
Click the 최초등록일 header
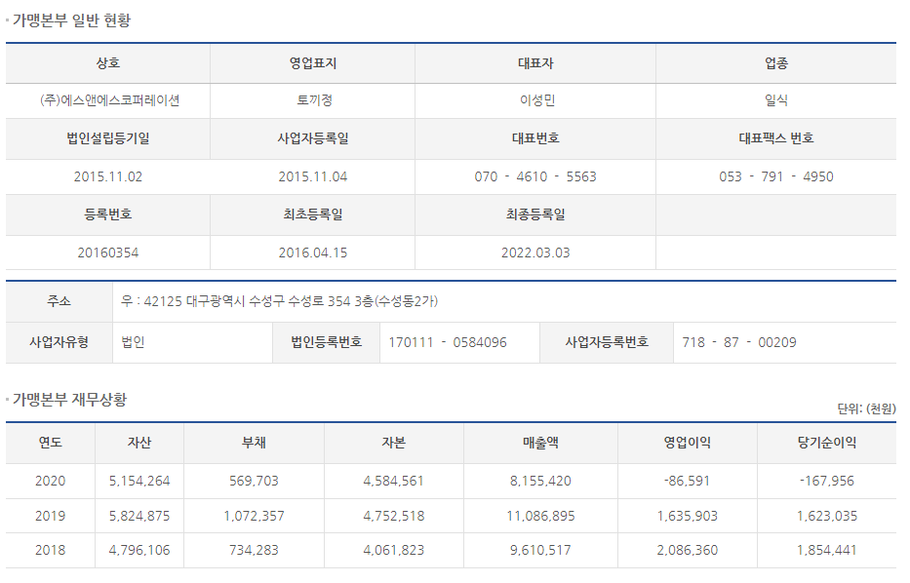[313, 214]
